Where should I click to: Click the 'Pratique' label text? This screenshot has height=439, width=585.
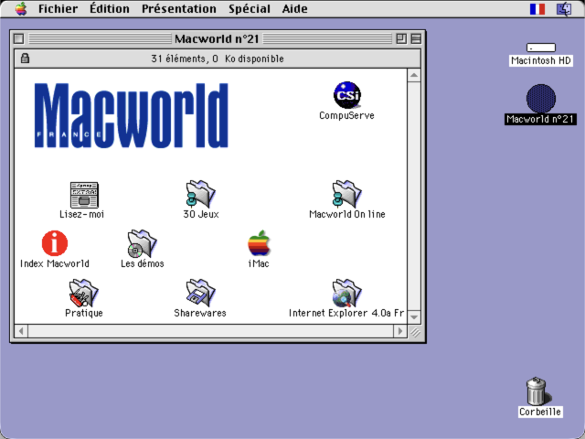[x=83, y=313]
